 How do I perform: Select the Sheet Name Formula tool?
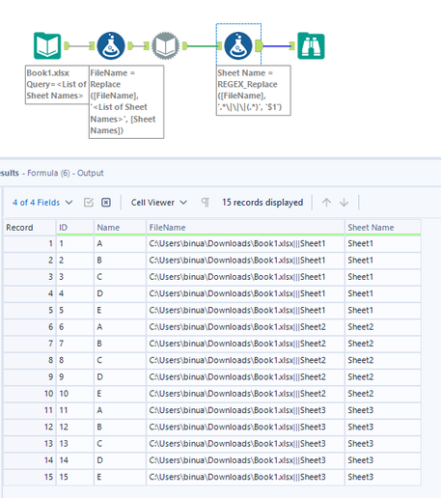pyautogui.click(x=238, y=45)
